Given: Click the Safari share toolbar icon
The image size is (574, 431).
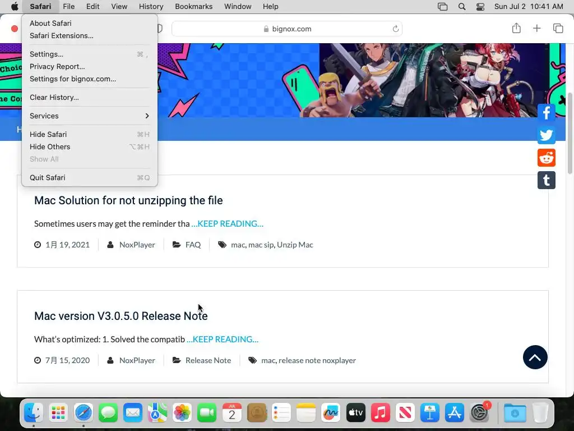Looking at the screenshot, I should pyautogui.click(x=516, y=28).
